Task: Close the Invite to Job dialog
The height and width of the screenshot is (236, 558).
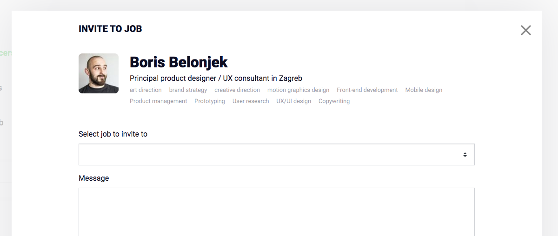Action: [525, 30]
